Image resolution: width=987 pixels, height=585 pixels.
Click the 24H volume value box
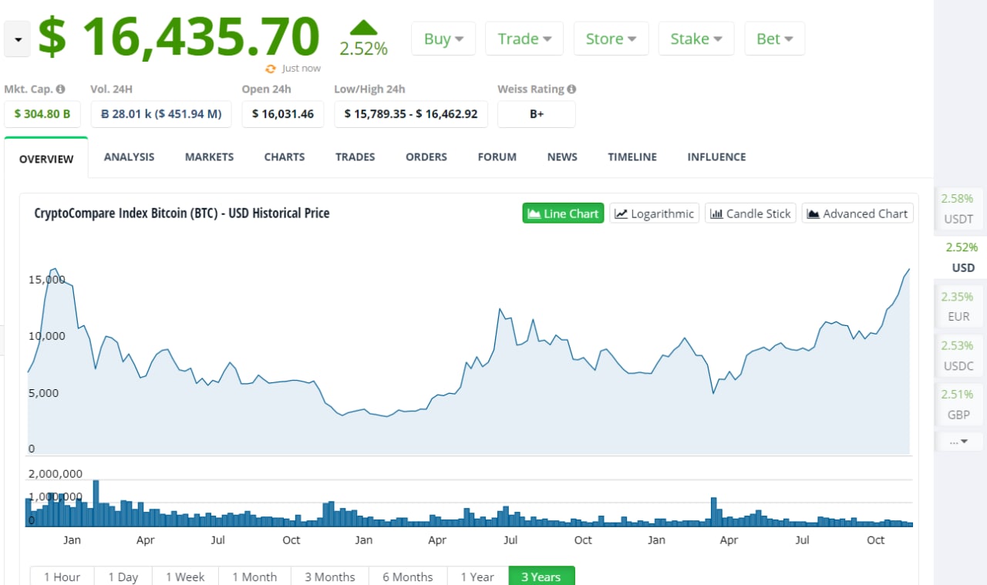click(x=161, y=114)
